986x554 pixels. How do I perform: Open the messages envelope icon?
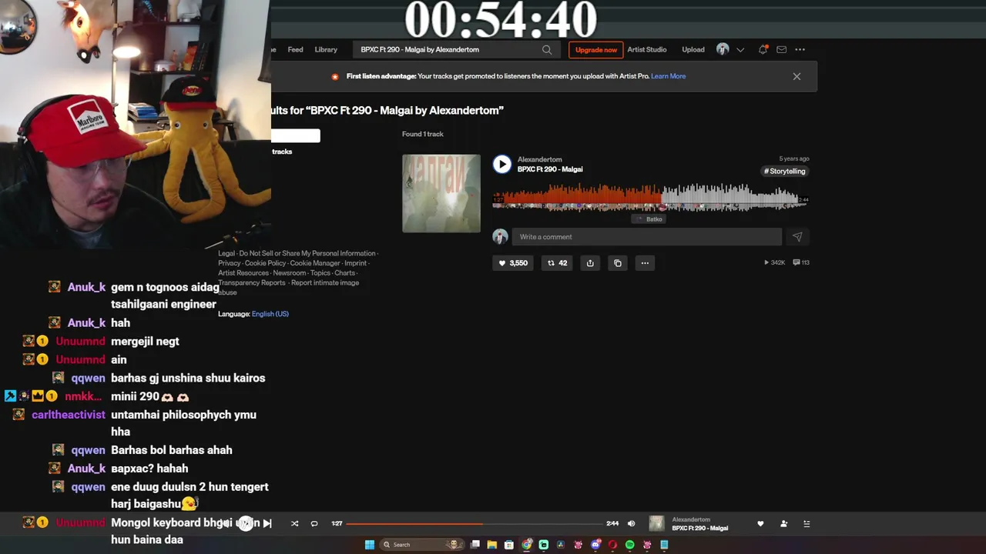pyautogui.click(x=781, y=49)
